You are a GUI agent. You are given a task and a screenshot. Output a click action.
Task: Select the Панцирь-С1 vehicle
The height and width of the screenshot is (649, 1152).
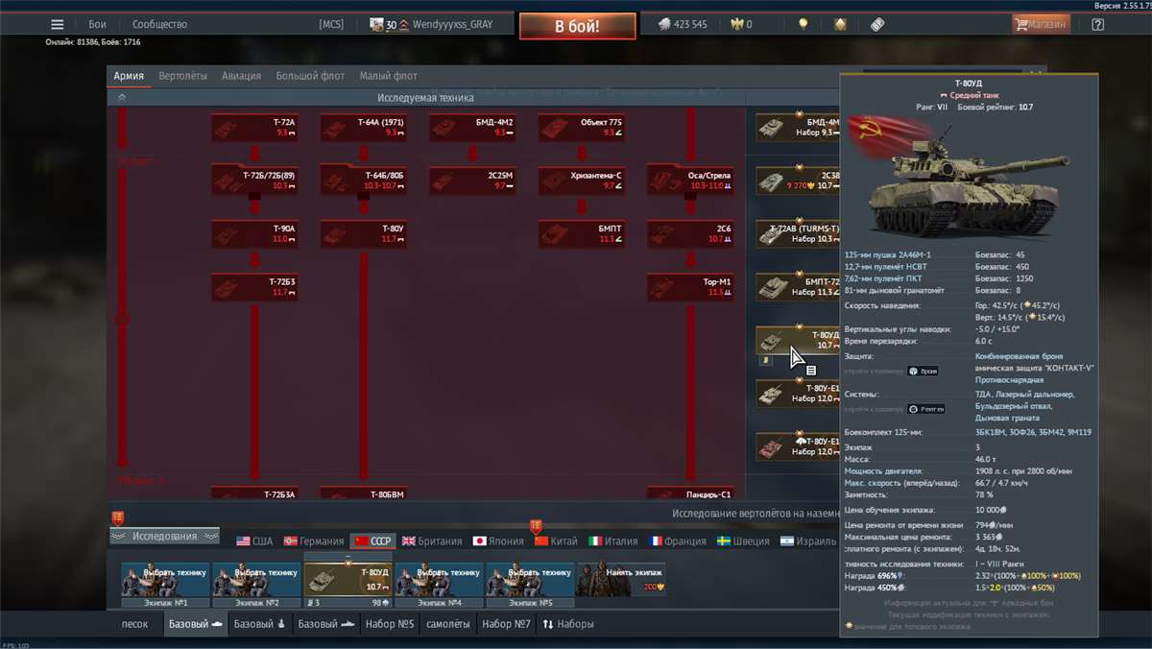pos(690,493)
